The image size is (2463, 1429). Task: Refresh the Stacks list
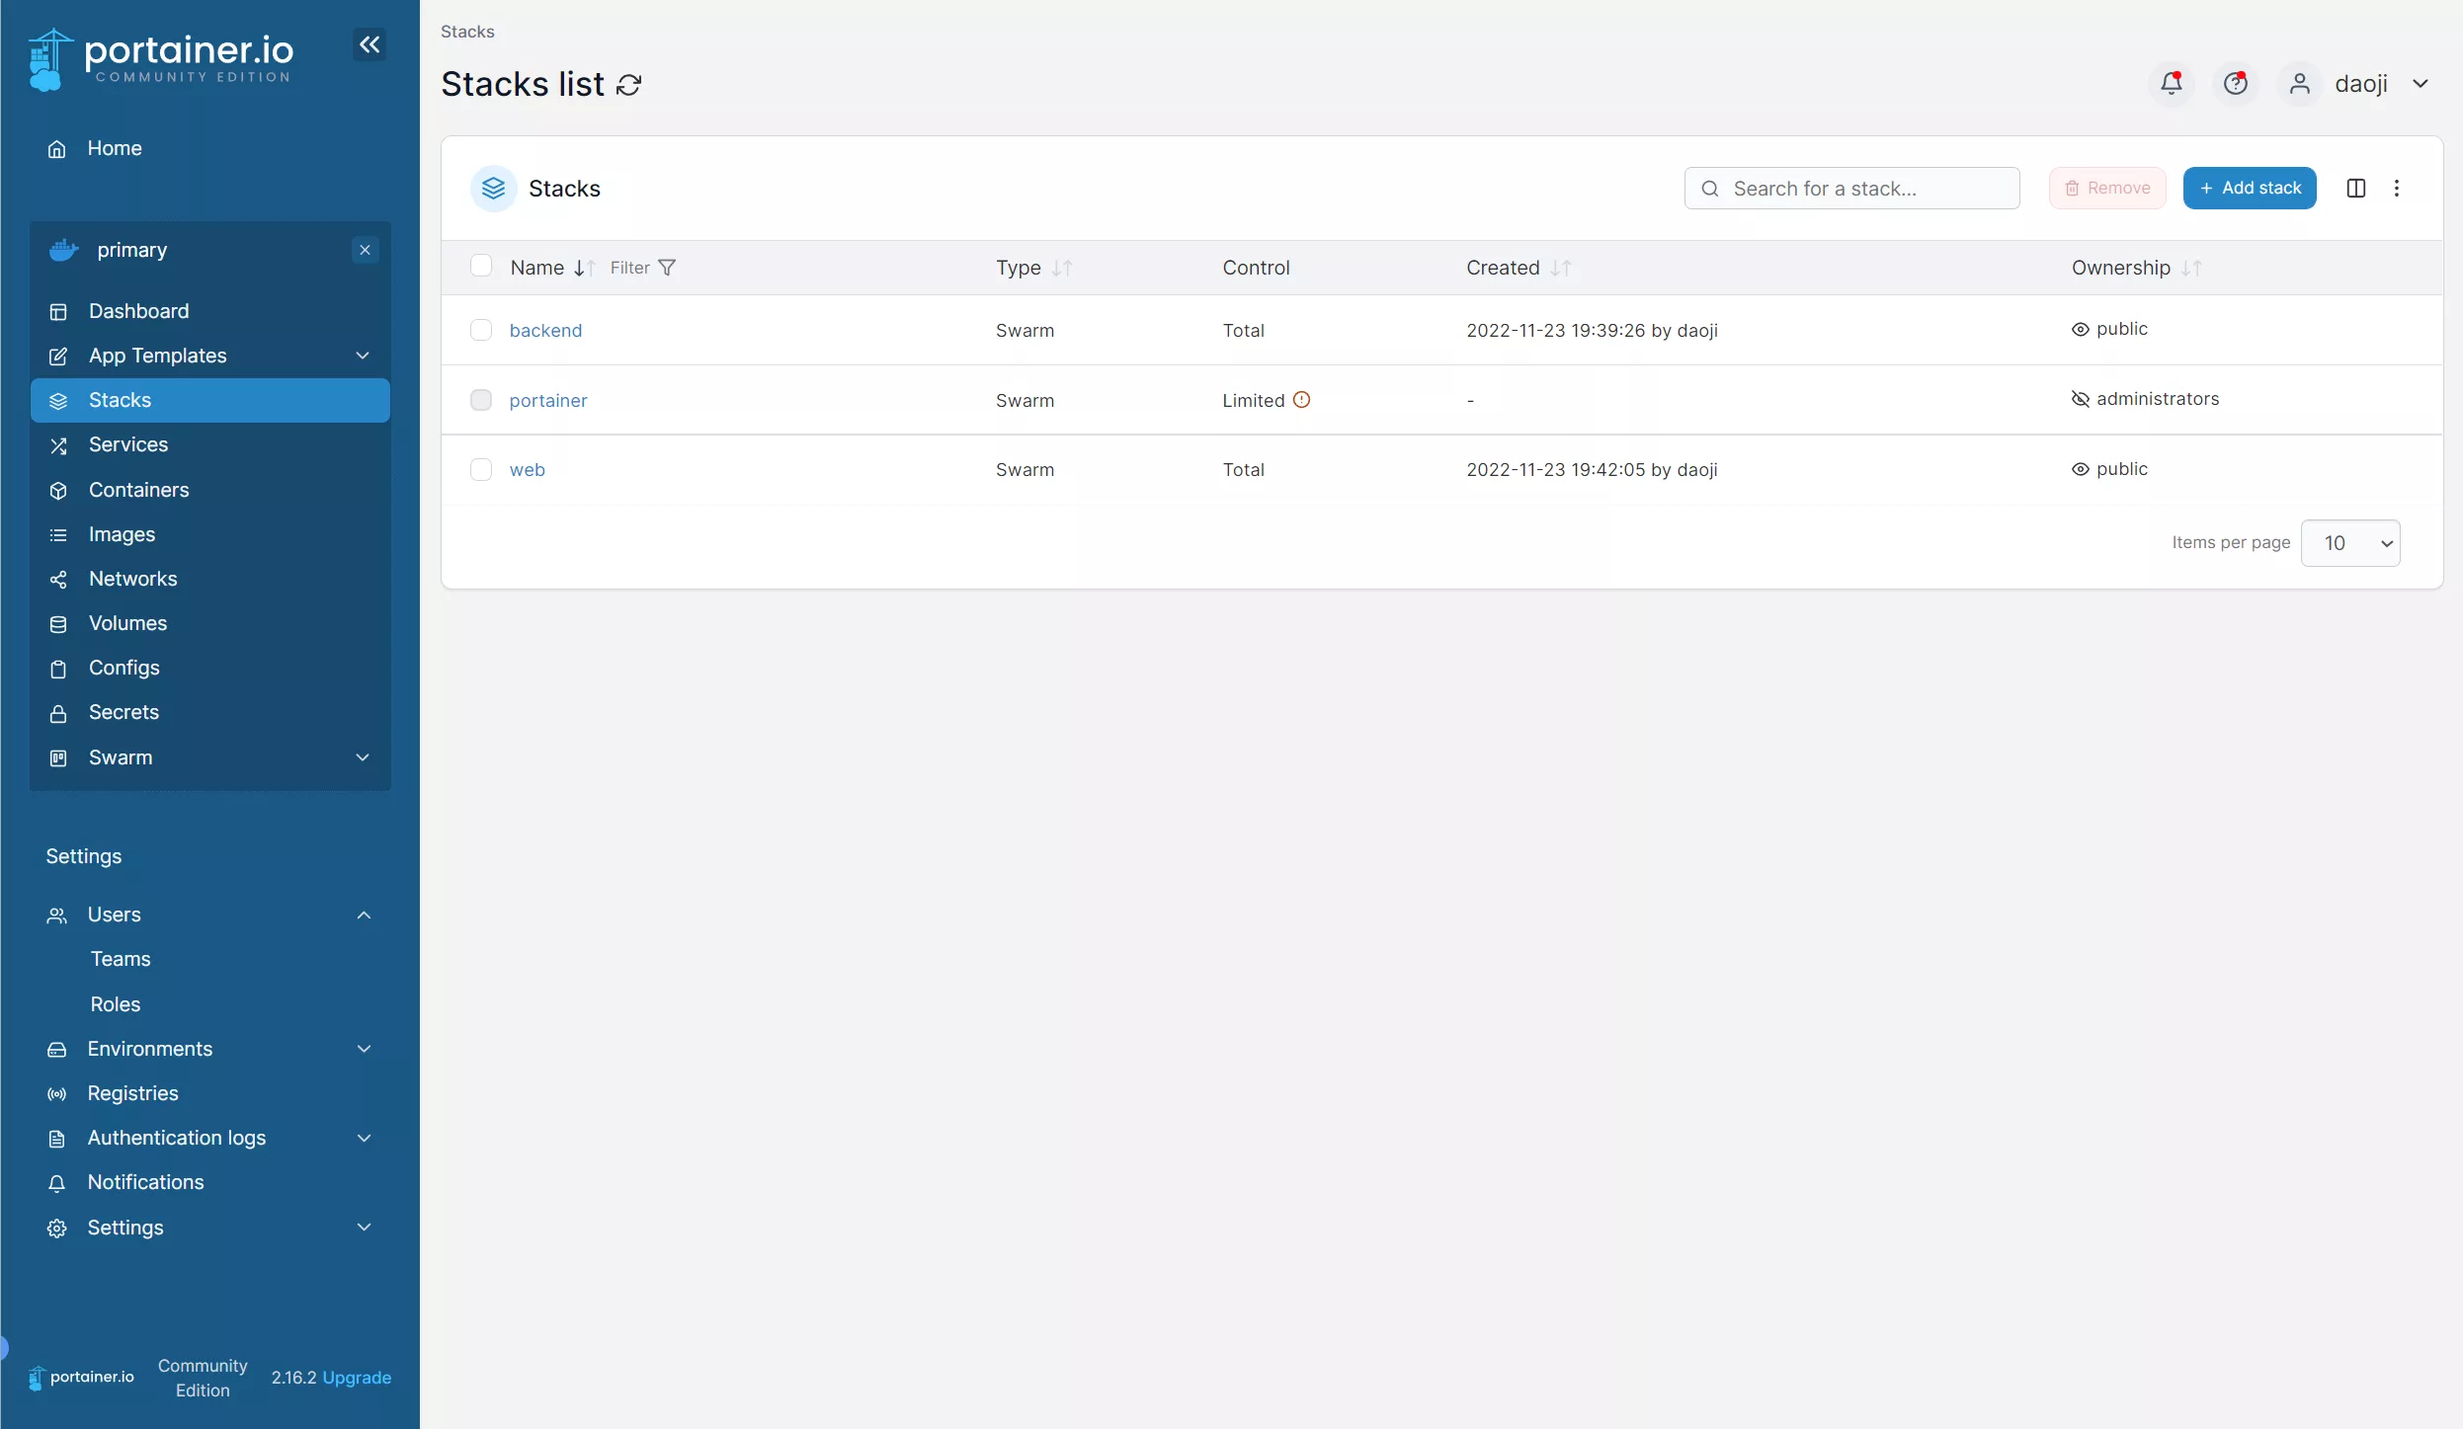pos(629,85)
